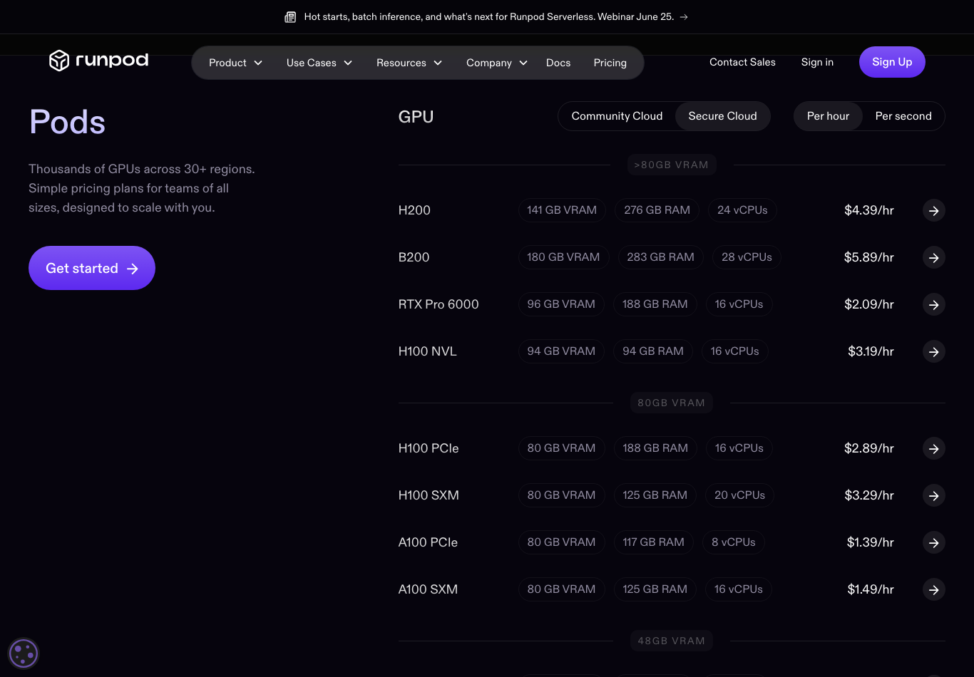Click the H200 GPU name
The image size is (974, 677).
pos(414,210)
